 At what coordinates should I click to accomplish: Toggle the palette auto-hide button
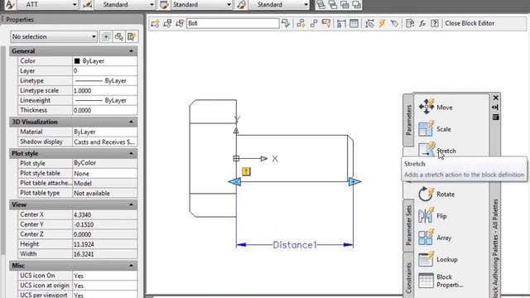coord(495,108)
